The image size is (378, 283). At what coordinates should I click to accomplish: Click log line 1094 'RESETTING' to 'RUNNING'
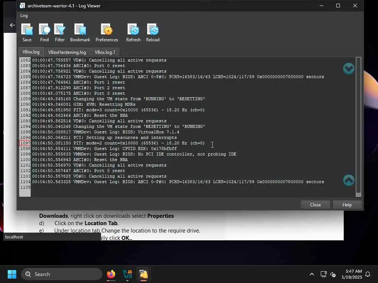(x=118, y=127)
